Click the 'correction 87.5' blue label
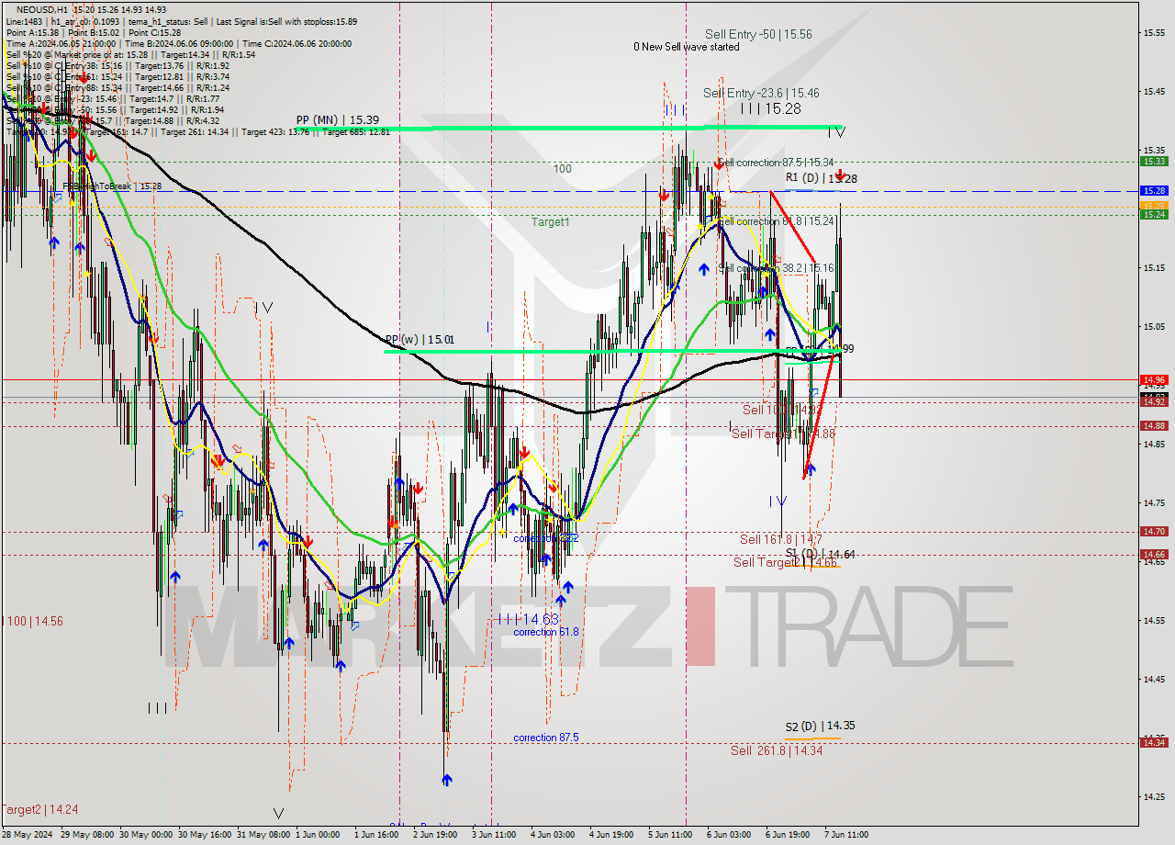The width and height of the screenshot is (1175, 845). tap(546, 738)
